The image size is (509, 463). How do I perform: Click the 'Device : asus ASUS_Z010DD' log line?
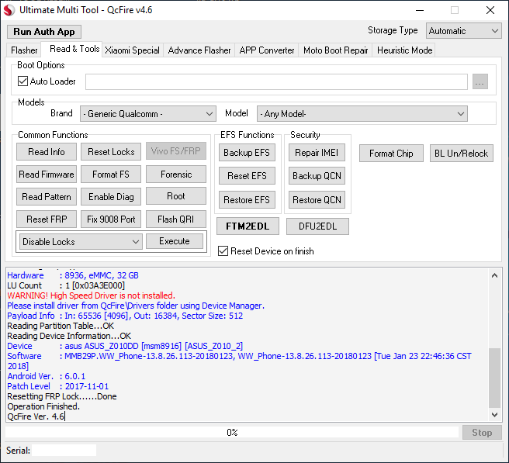click(125, 346)
